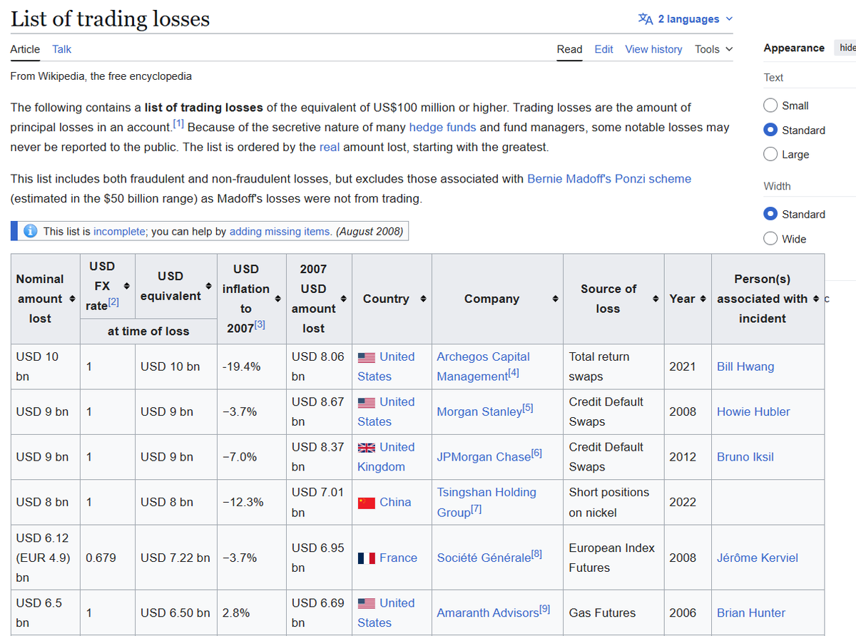Viewport: 856px width, 636px height.
Task: Open the Edit tab
Action: tap(603, 49)
